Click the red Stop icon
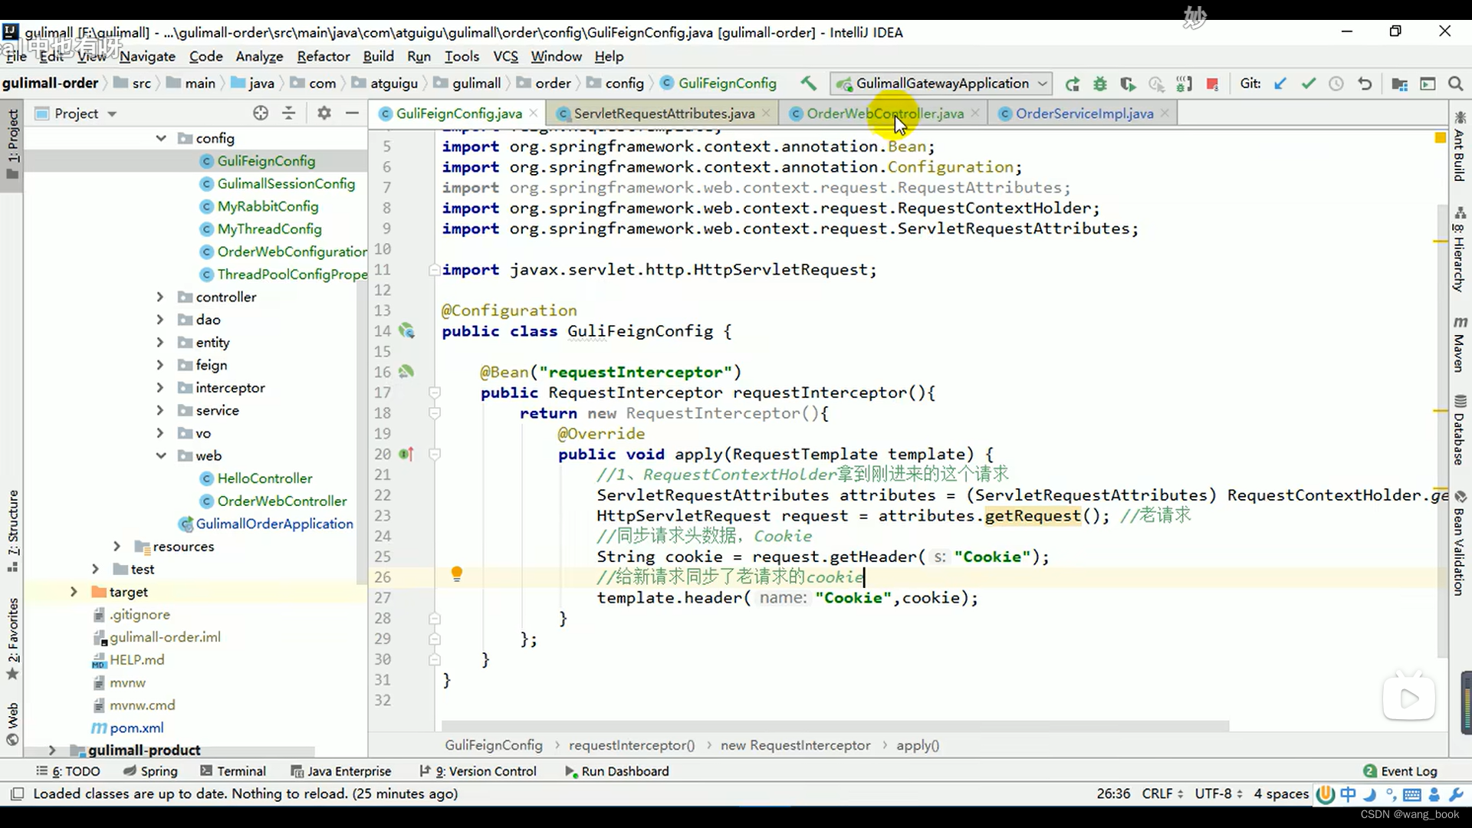Screen dimensions: 1472x828 point(1212,84)
